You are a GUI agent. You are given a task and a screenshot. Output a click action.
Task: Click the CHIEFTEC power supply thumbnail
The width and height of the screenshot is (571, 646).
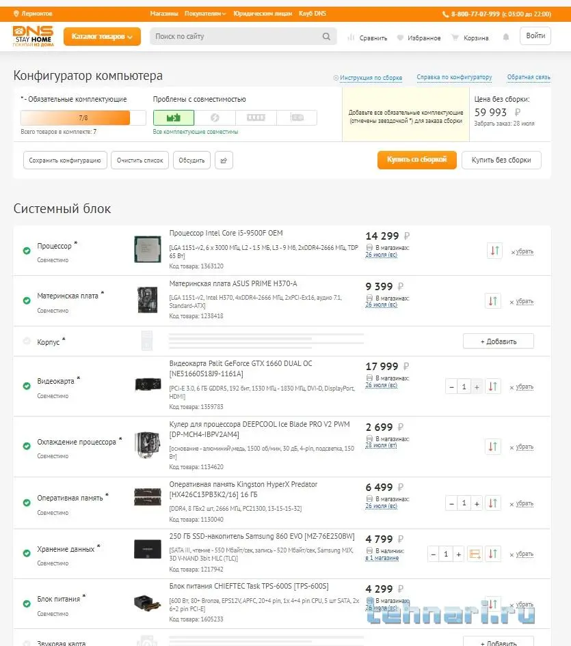[x=148, y=603]
